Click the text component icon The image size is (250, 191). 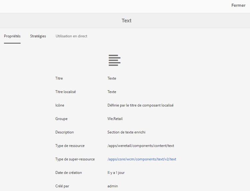pyautogui.click(x=114, y=60)
